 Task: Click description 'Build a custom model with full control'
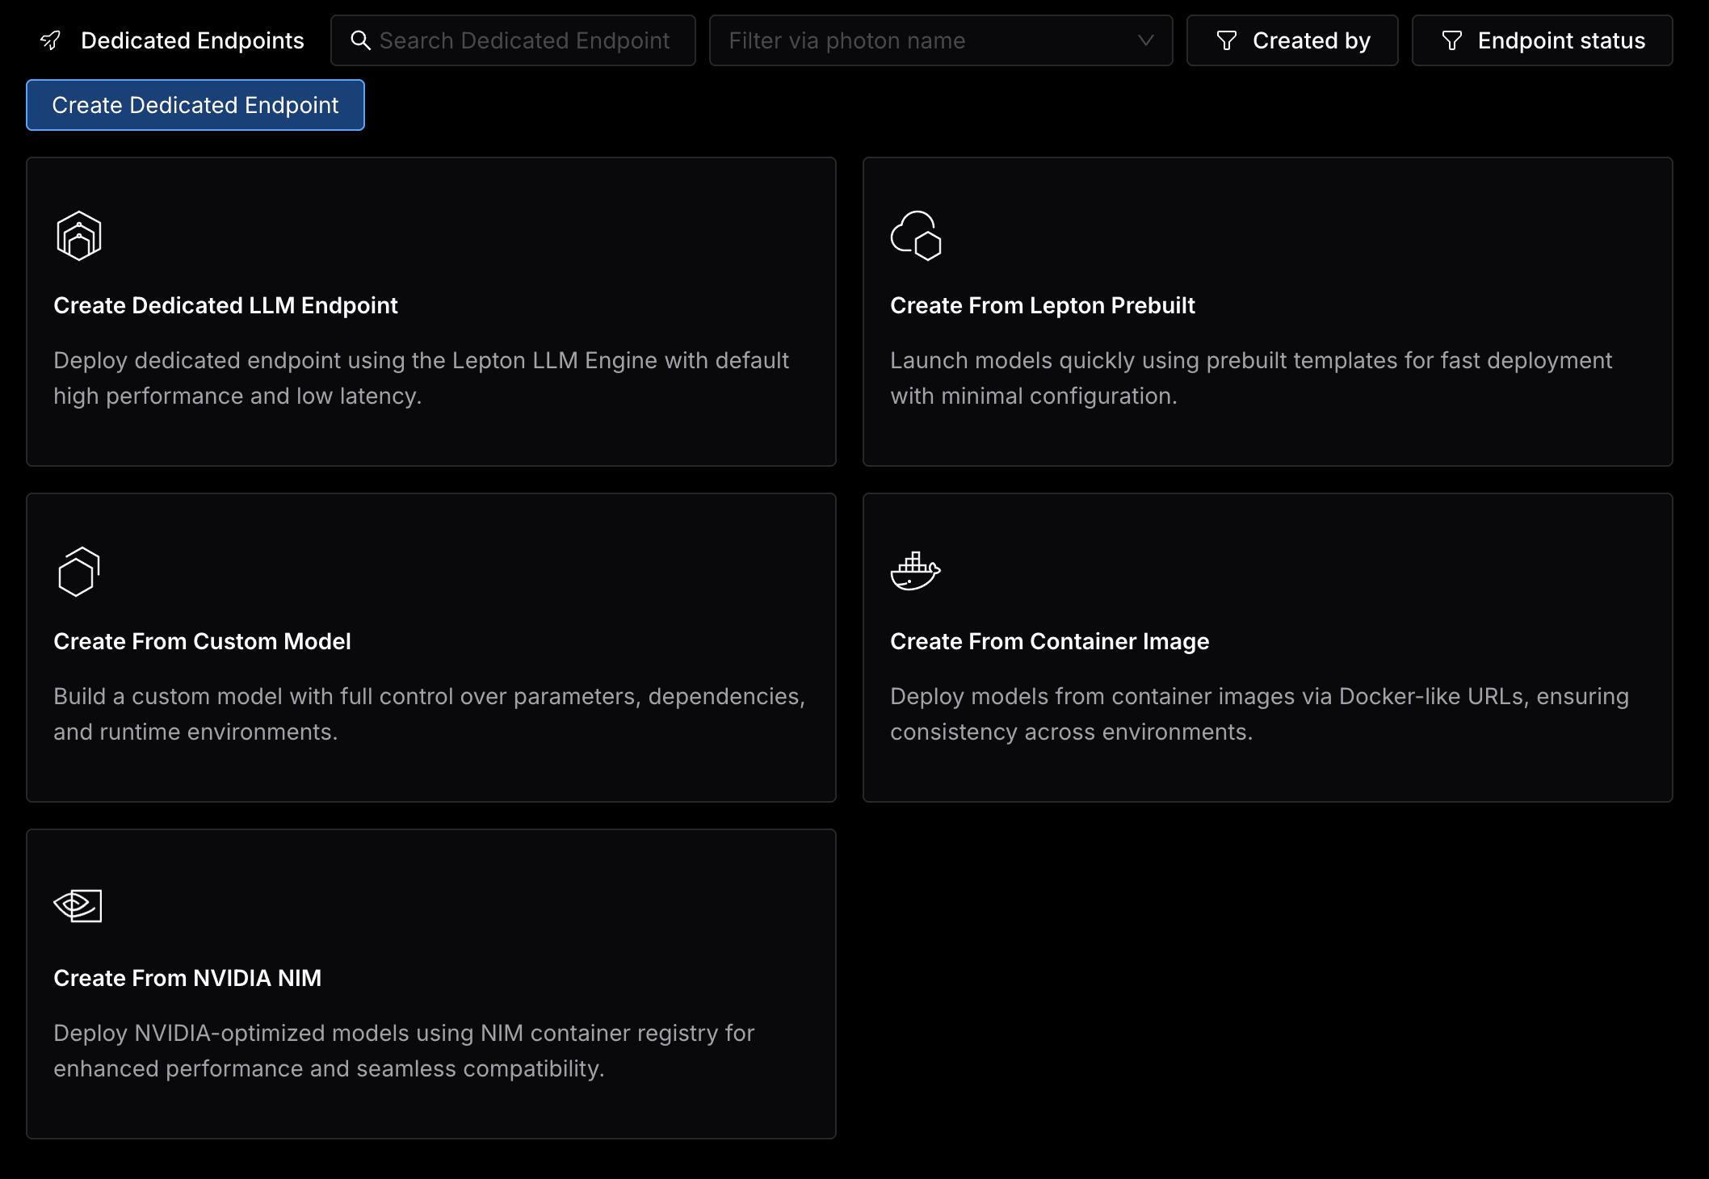[429, 714]
